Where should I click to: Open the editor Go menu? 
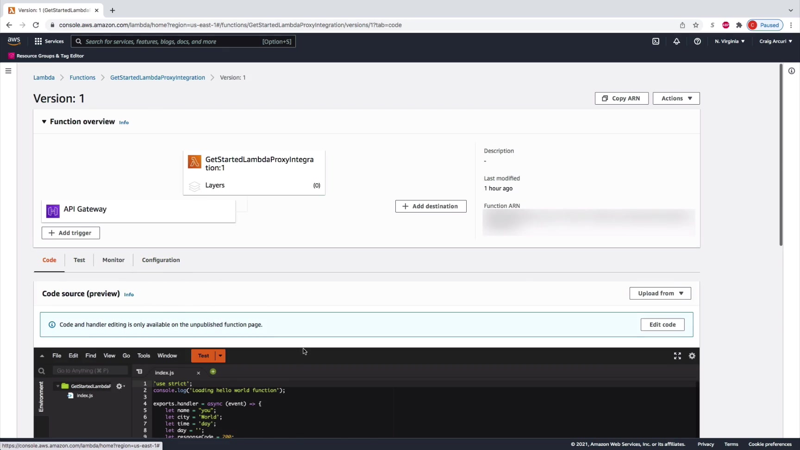[x=126, y=356]
